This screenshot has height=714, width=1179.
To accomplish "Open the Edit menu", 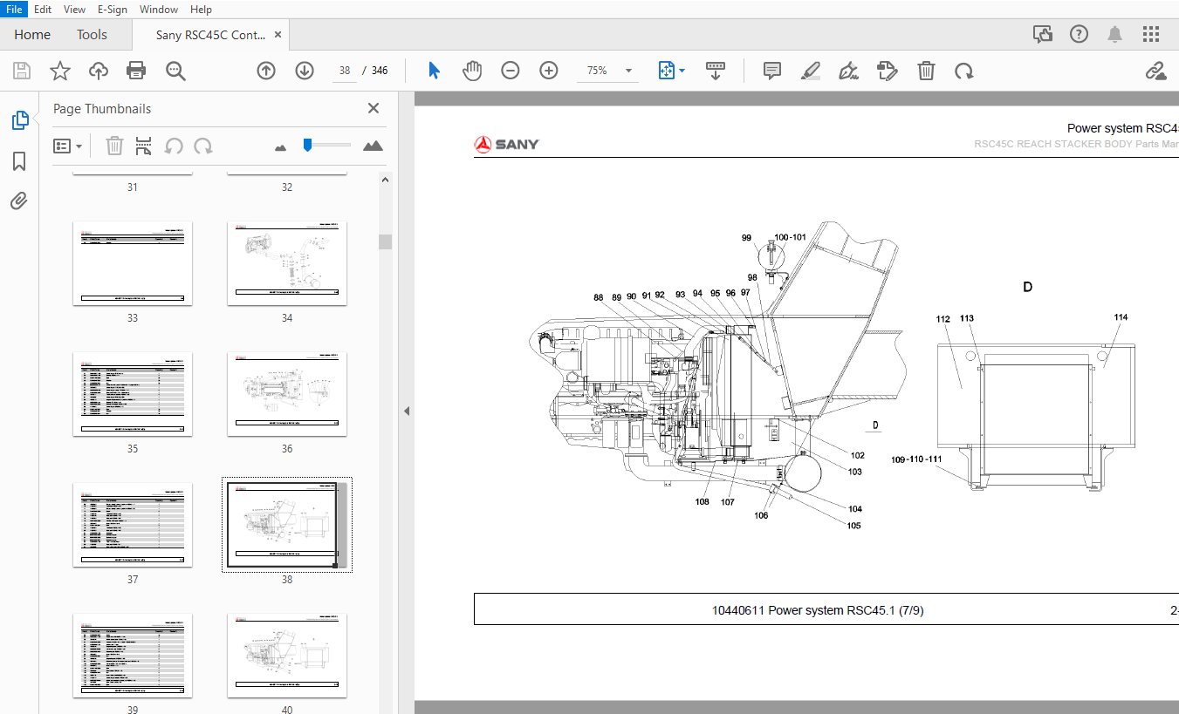I will tap(43, 9).
